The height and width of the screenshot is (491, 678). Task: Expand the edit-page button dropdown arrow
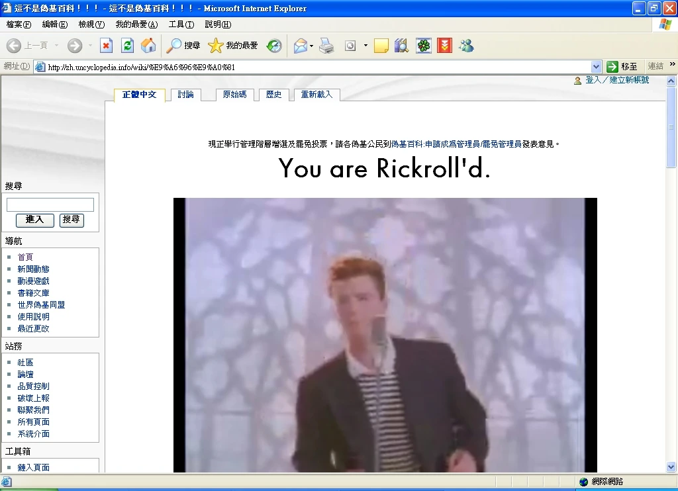click(365, 46)
